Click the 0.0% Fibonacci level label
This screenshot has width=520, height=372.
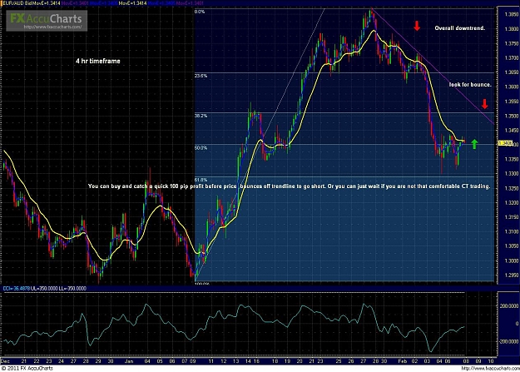tap(200, 12)
